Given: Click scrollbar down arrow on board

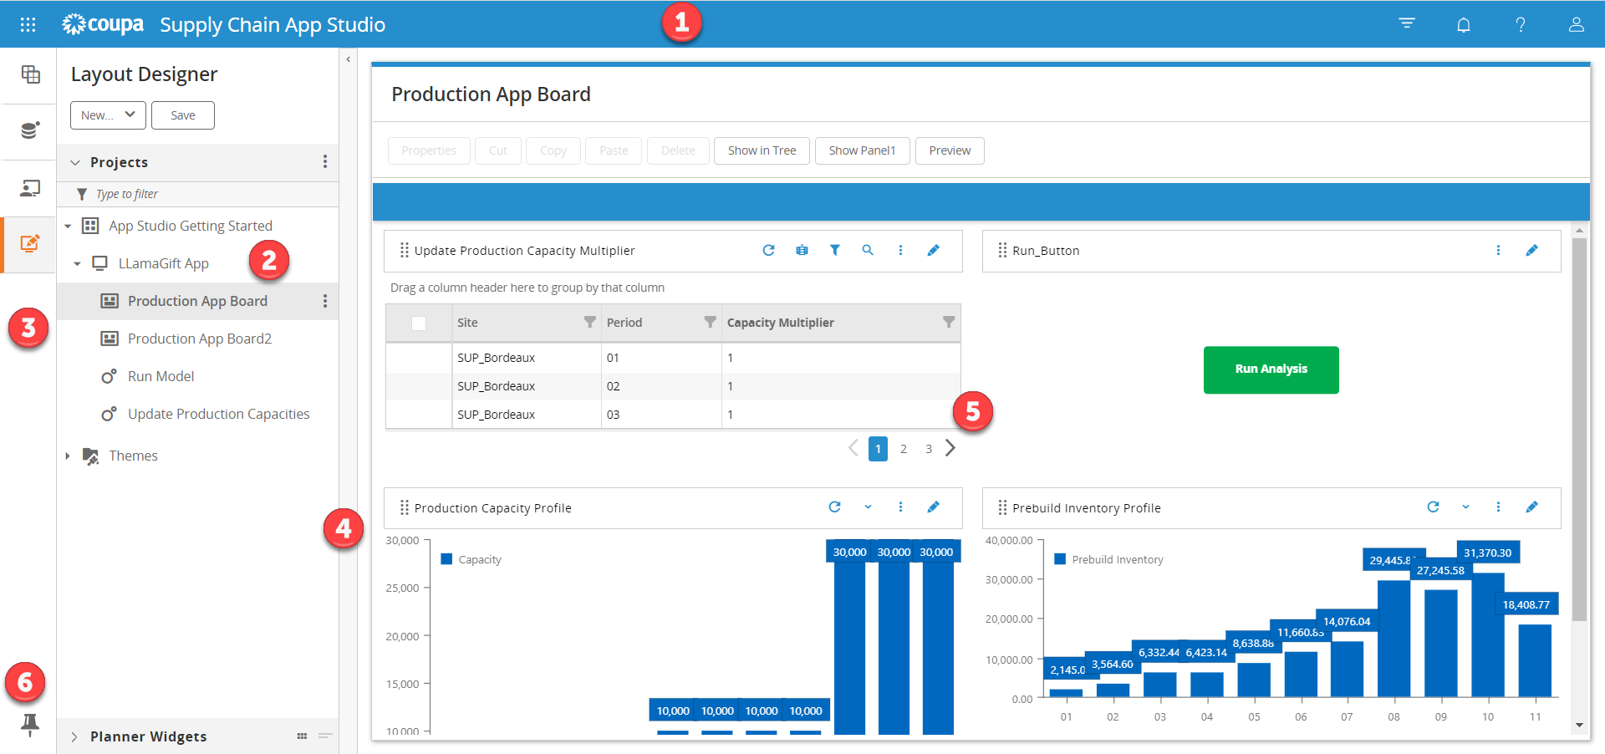Looking at the screenshot, I should coord(1579,726).
